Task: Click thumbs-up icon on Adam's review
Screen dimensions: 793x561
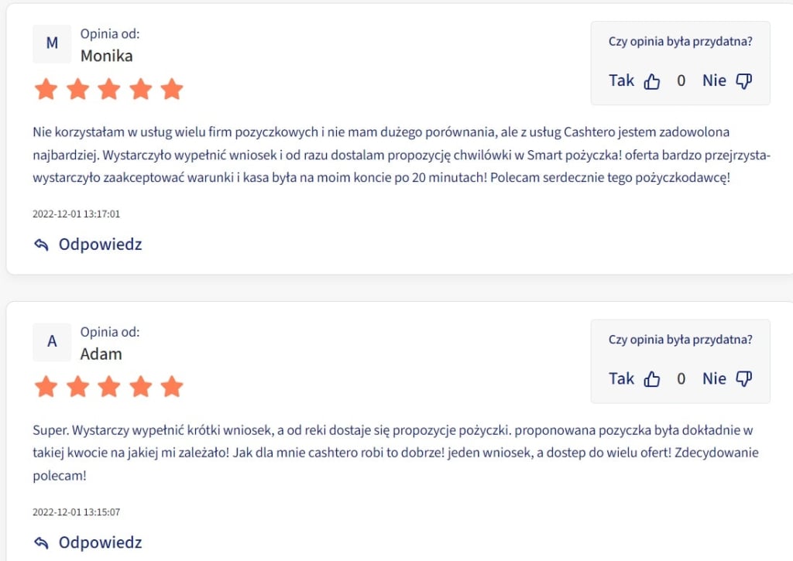Action: (x=651, y=379)
